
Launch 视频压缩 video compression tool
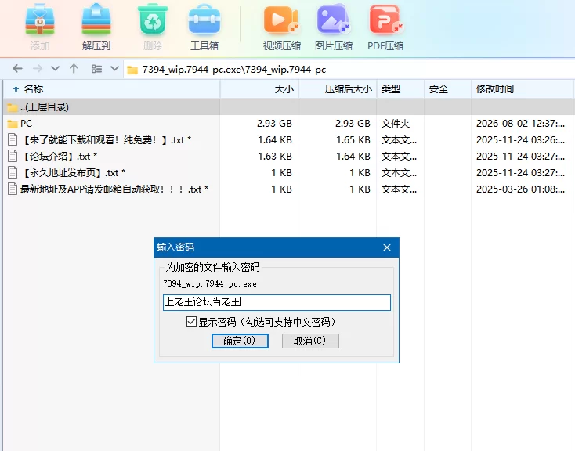[282, 27]
